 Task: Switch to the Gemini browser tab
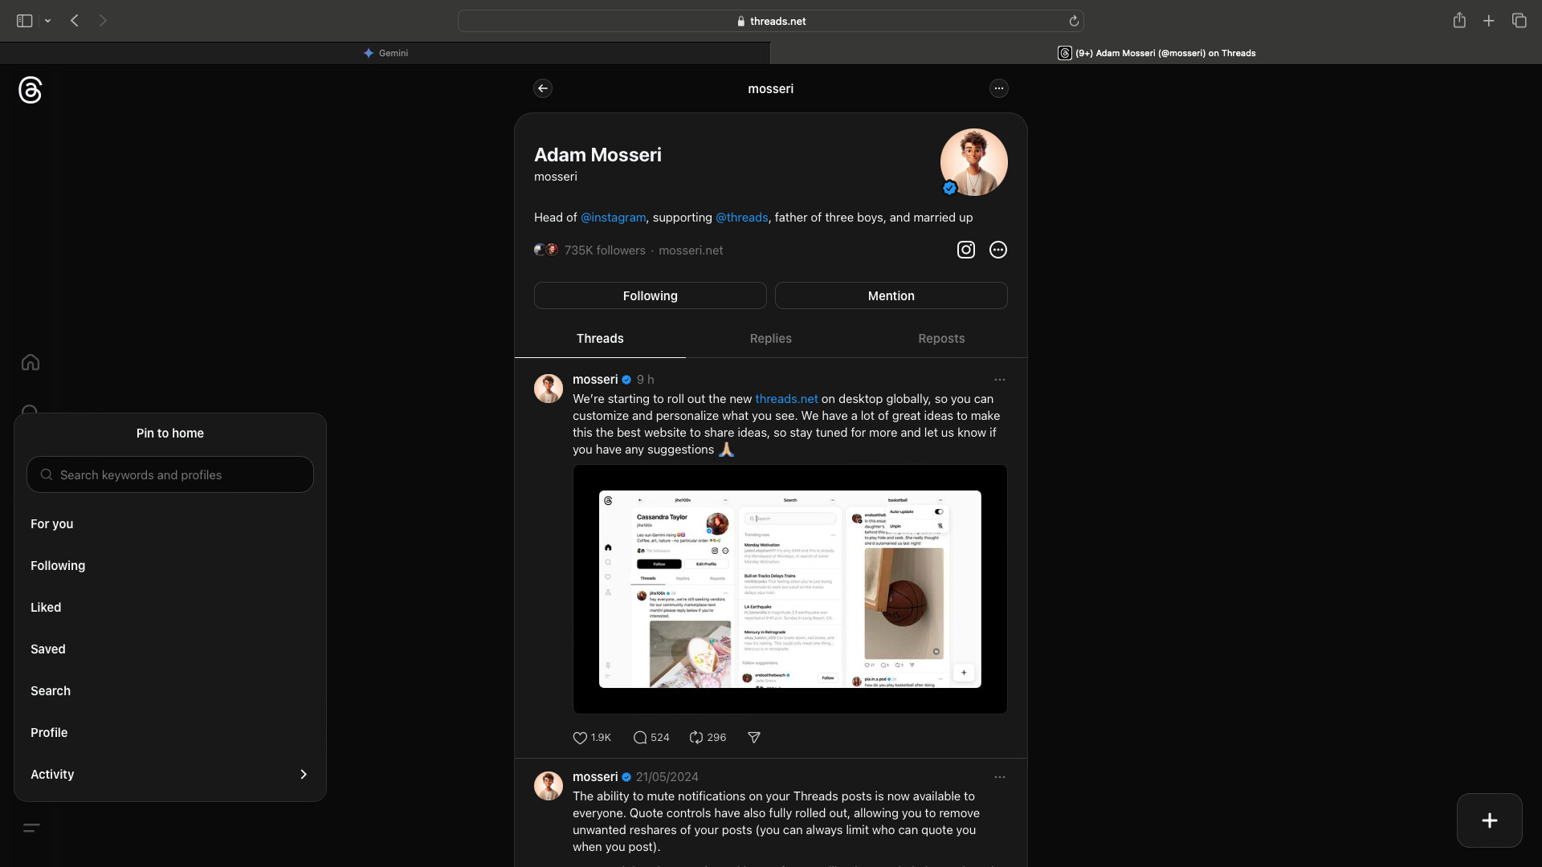[385, 53]
